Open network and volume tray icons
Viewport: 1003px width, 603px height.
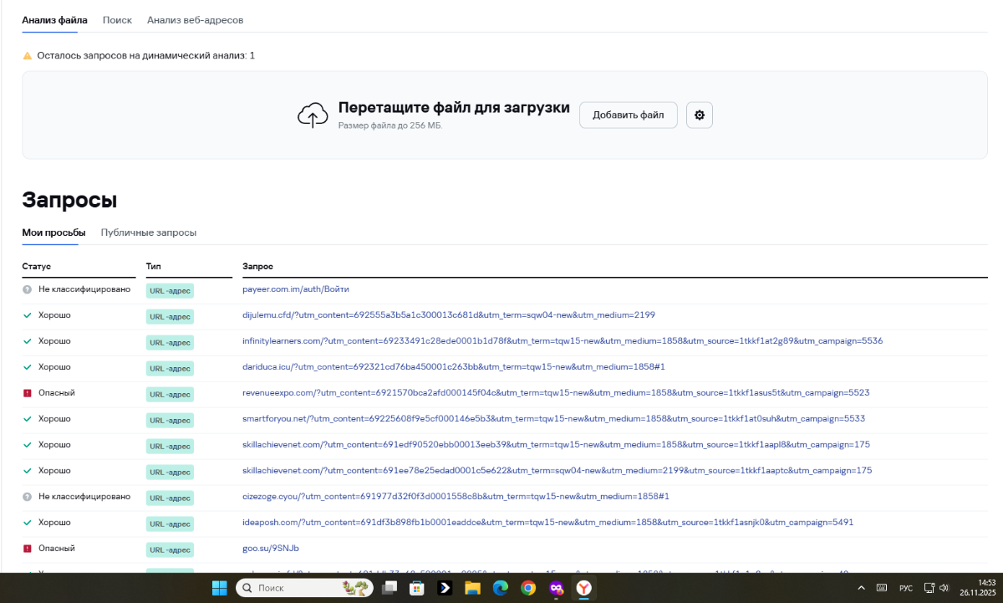point(936,588)
